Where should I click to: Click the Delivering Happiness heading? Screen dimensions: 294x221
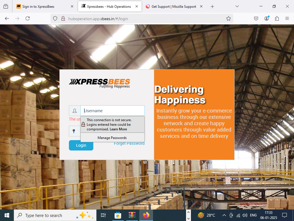click(x=180, y=94)
